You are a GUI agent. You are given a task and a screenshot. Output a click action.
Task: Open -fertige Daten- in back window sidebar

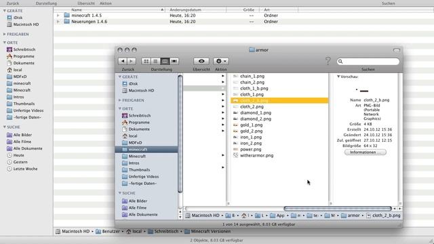coord(24,117)
